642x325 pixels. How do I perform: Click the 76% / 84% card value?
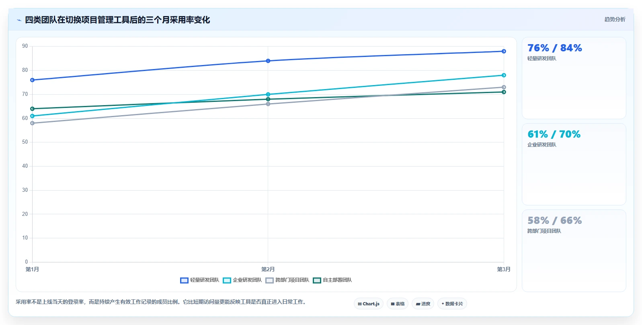[554, 48]
